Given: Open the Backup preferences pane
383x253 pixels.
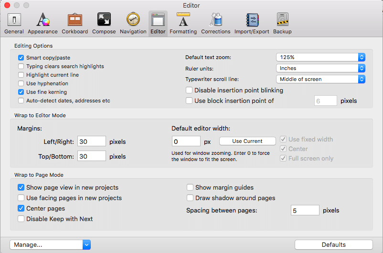Looking at the screenshot, I should pos(282,23).
